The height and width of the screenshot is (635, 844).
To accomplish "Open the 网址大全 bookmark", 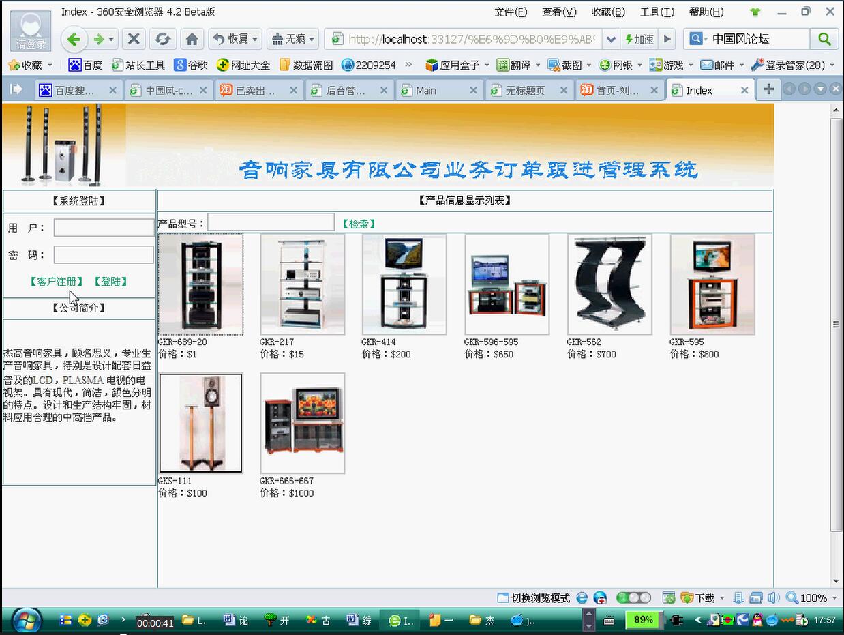I will (243, 65).
